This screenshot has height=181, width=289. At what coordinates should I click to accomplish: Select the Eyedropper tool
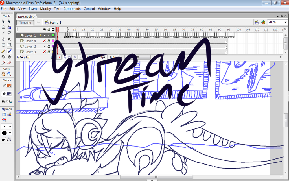[x=3, y=63]
